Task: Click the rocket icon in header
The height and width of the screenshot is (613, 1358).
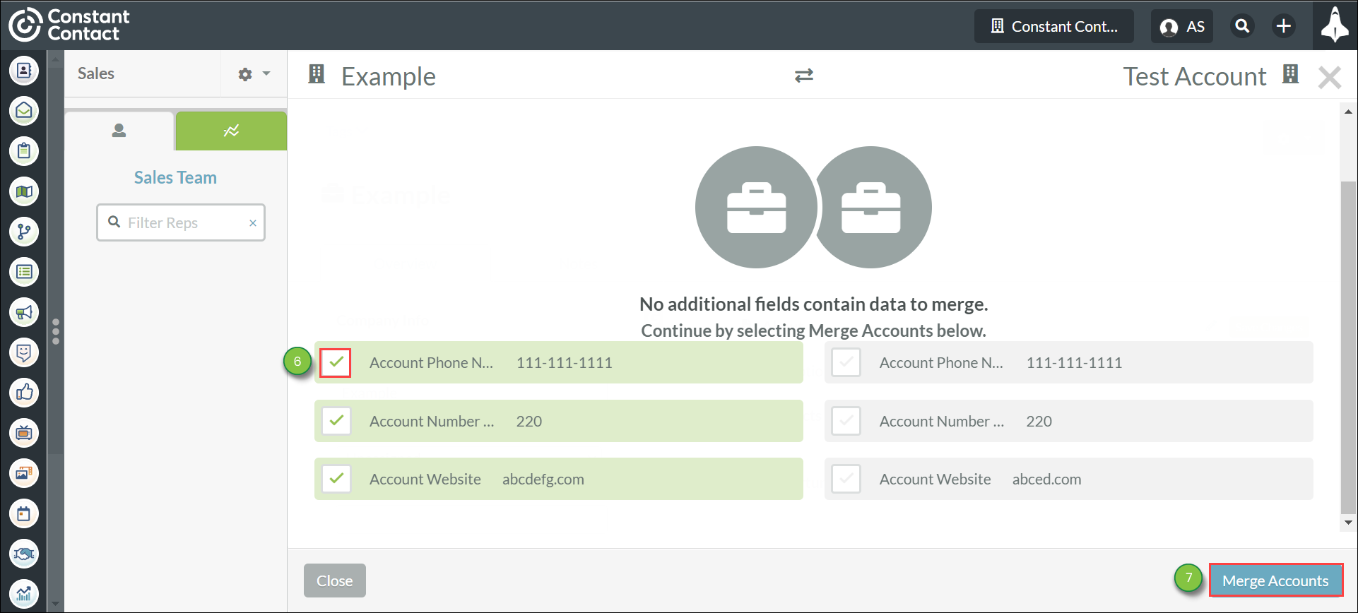Action: pyautogui.click(x=1334, y=26)
